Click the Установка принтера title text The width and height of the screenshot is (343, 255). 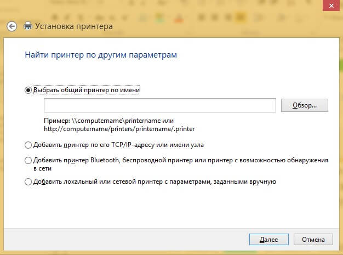[75, 26]
